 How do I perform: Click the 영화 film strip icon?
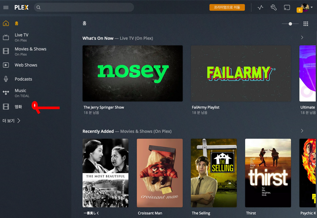click(x=6, y=107)
